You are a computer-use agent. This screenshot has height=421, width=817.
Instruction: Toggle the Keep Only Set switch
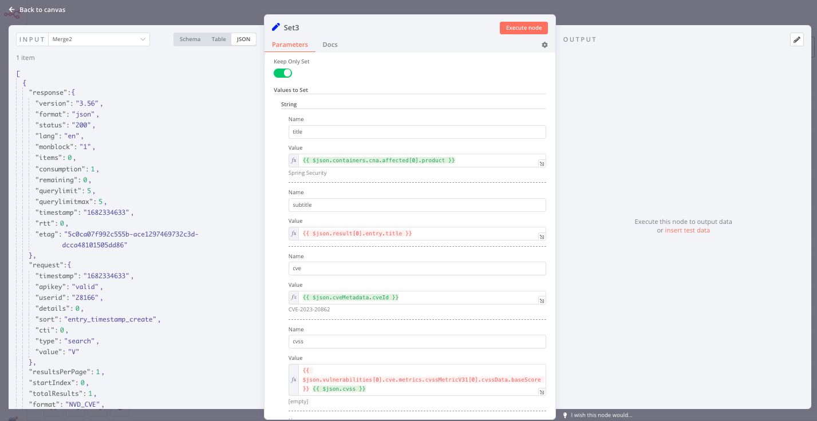283,73
